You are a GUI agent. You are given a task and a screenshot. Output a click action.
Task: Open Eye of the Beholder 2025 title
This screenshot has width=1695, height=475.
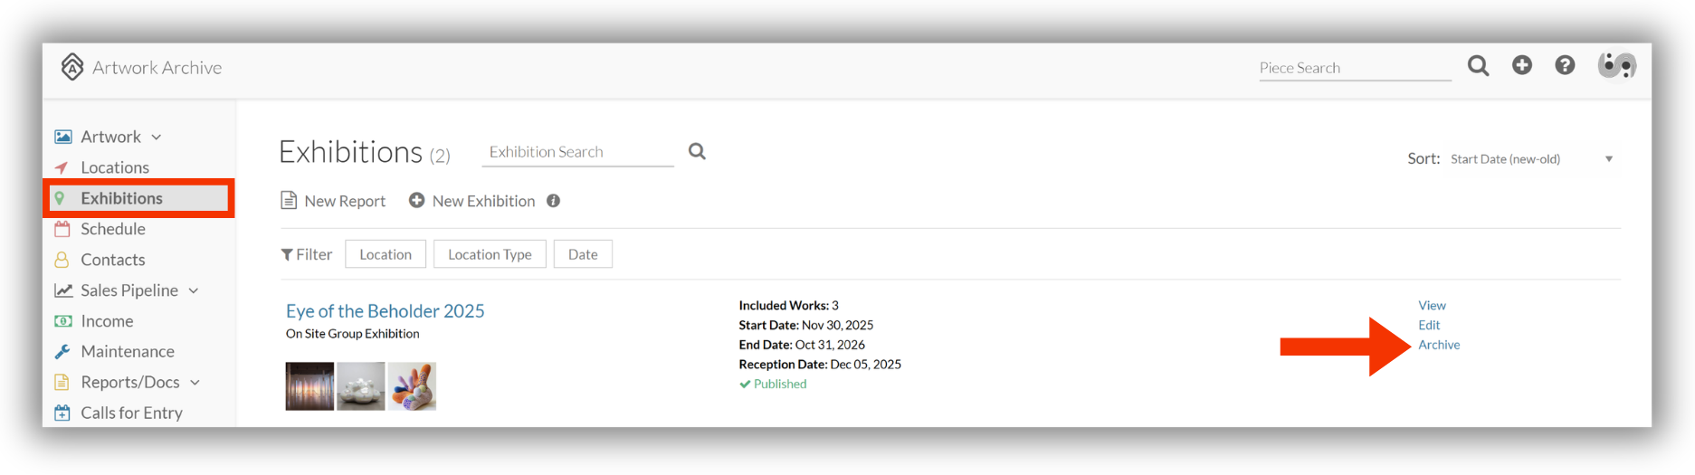(x=386, y=310)
